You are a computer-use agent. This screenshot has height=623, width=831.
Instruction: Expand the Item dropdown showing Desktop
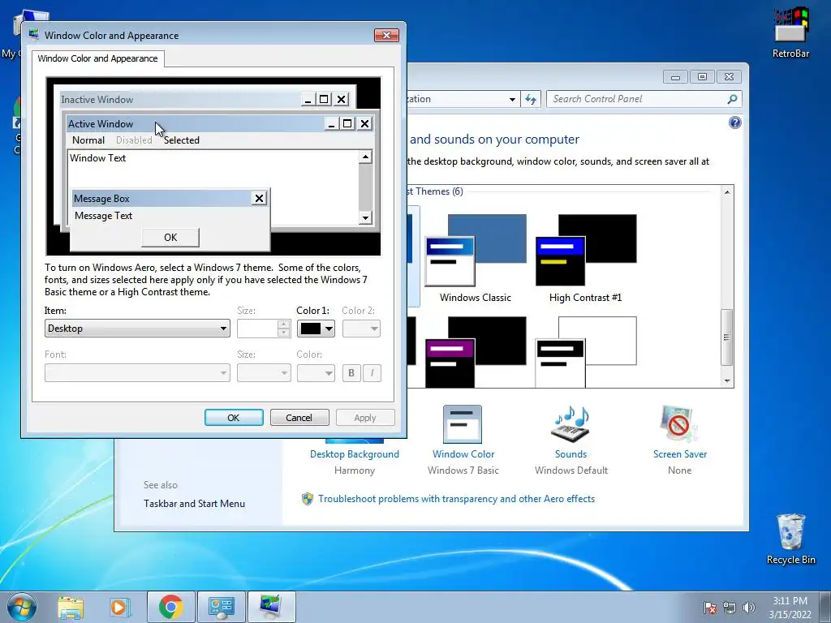click(137, 329)
